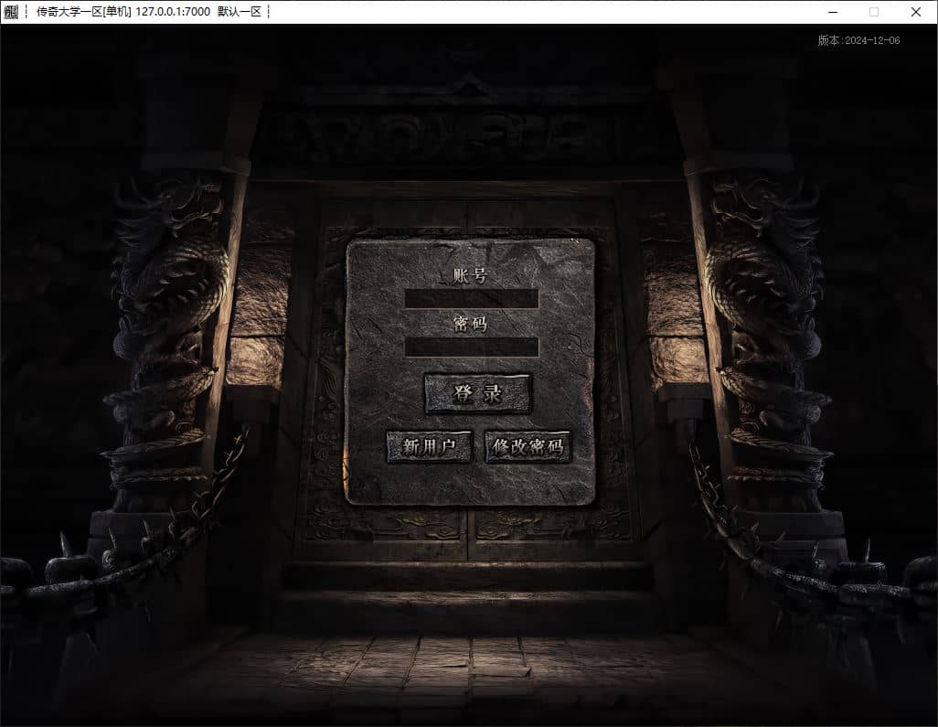Viewport: 938px width, 727px height.
Task: Minimize the game window
Action: point(833,12)
